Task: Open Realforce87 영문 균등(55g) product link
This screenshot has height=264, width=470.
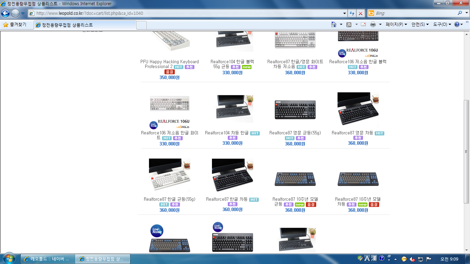Action: point(295,133)
